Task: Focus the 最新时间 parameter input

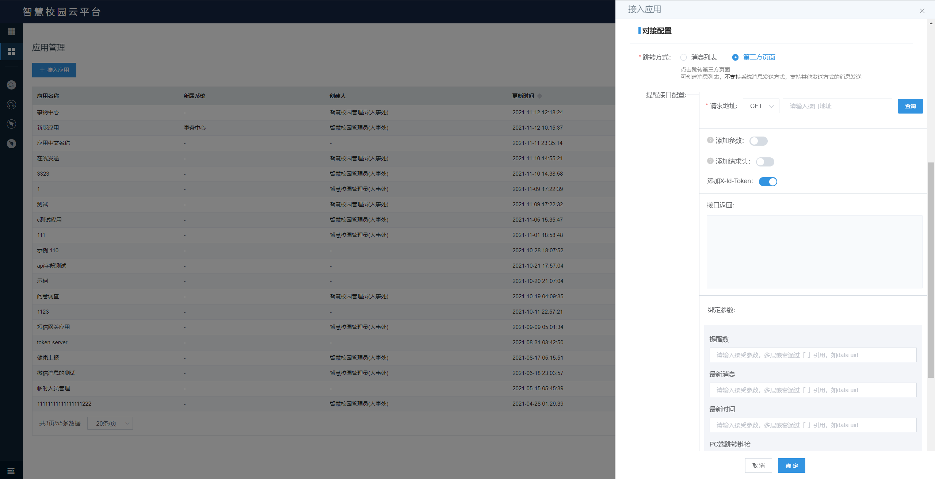Action: [x=813, y=425]
